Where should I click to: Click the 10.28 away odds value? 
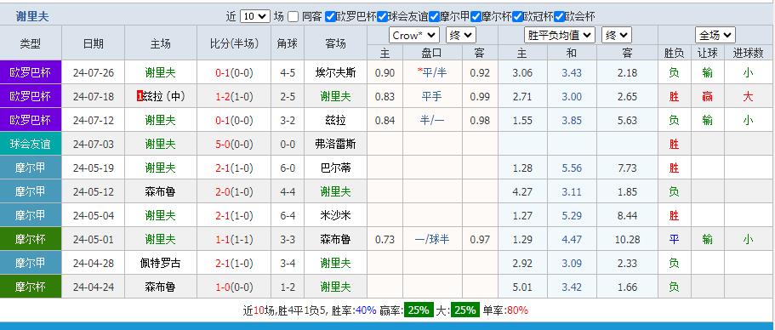[628, 240]
